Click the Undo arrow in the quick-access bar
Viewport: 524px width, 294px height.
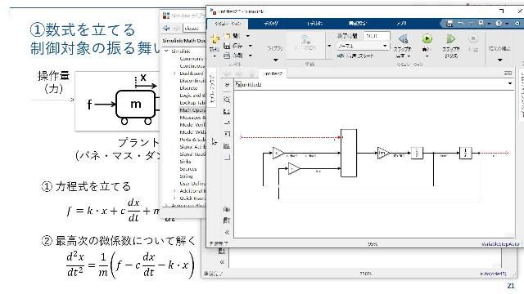tap(461, 24)
